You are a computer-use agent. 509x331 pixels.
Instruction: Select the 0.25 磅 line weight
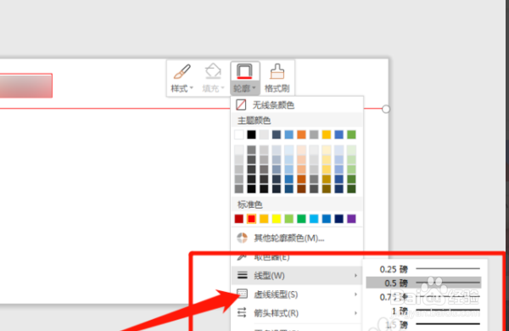click(423, 269)
